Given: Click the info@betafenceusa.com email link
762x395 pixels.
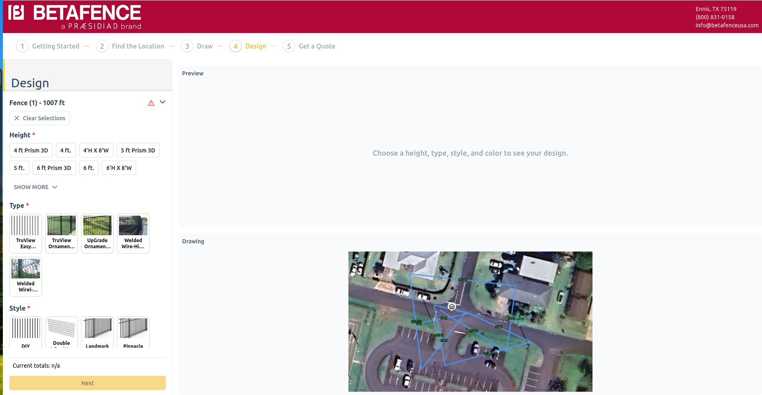Looking at the screenshot, I should click(x=727, y=25).
